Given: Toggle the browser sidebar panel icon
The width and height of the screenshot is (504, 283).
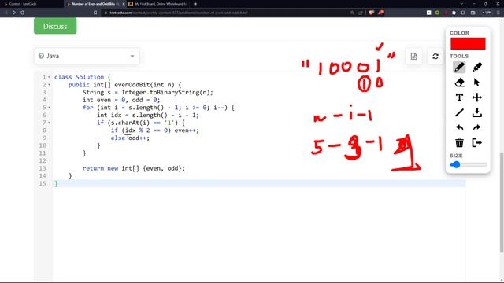Looking at the screenshot, I should pos(462,13).
